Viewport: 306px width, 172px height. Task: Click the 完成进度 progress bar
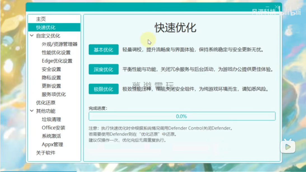point(182,116)
